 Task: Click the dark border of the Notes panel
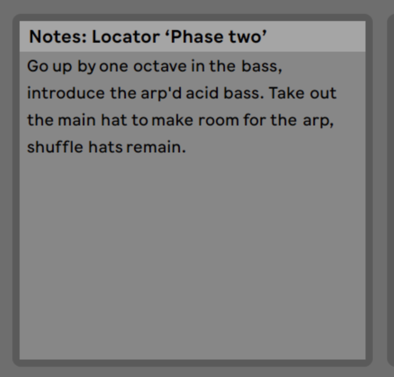click(16, 192)
